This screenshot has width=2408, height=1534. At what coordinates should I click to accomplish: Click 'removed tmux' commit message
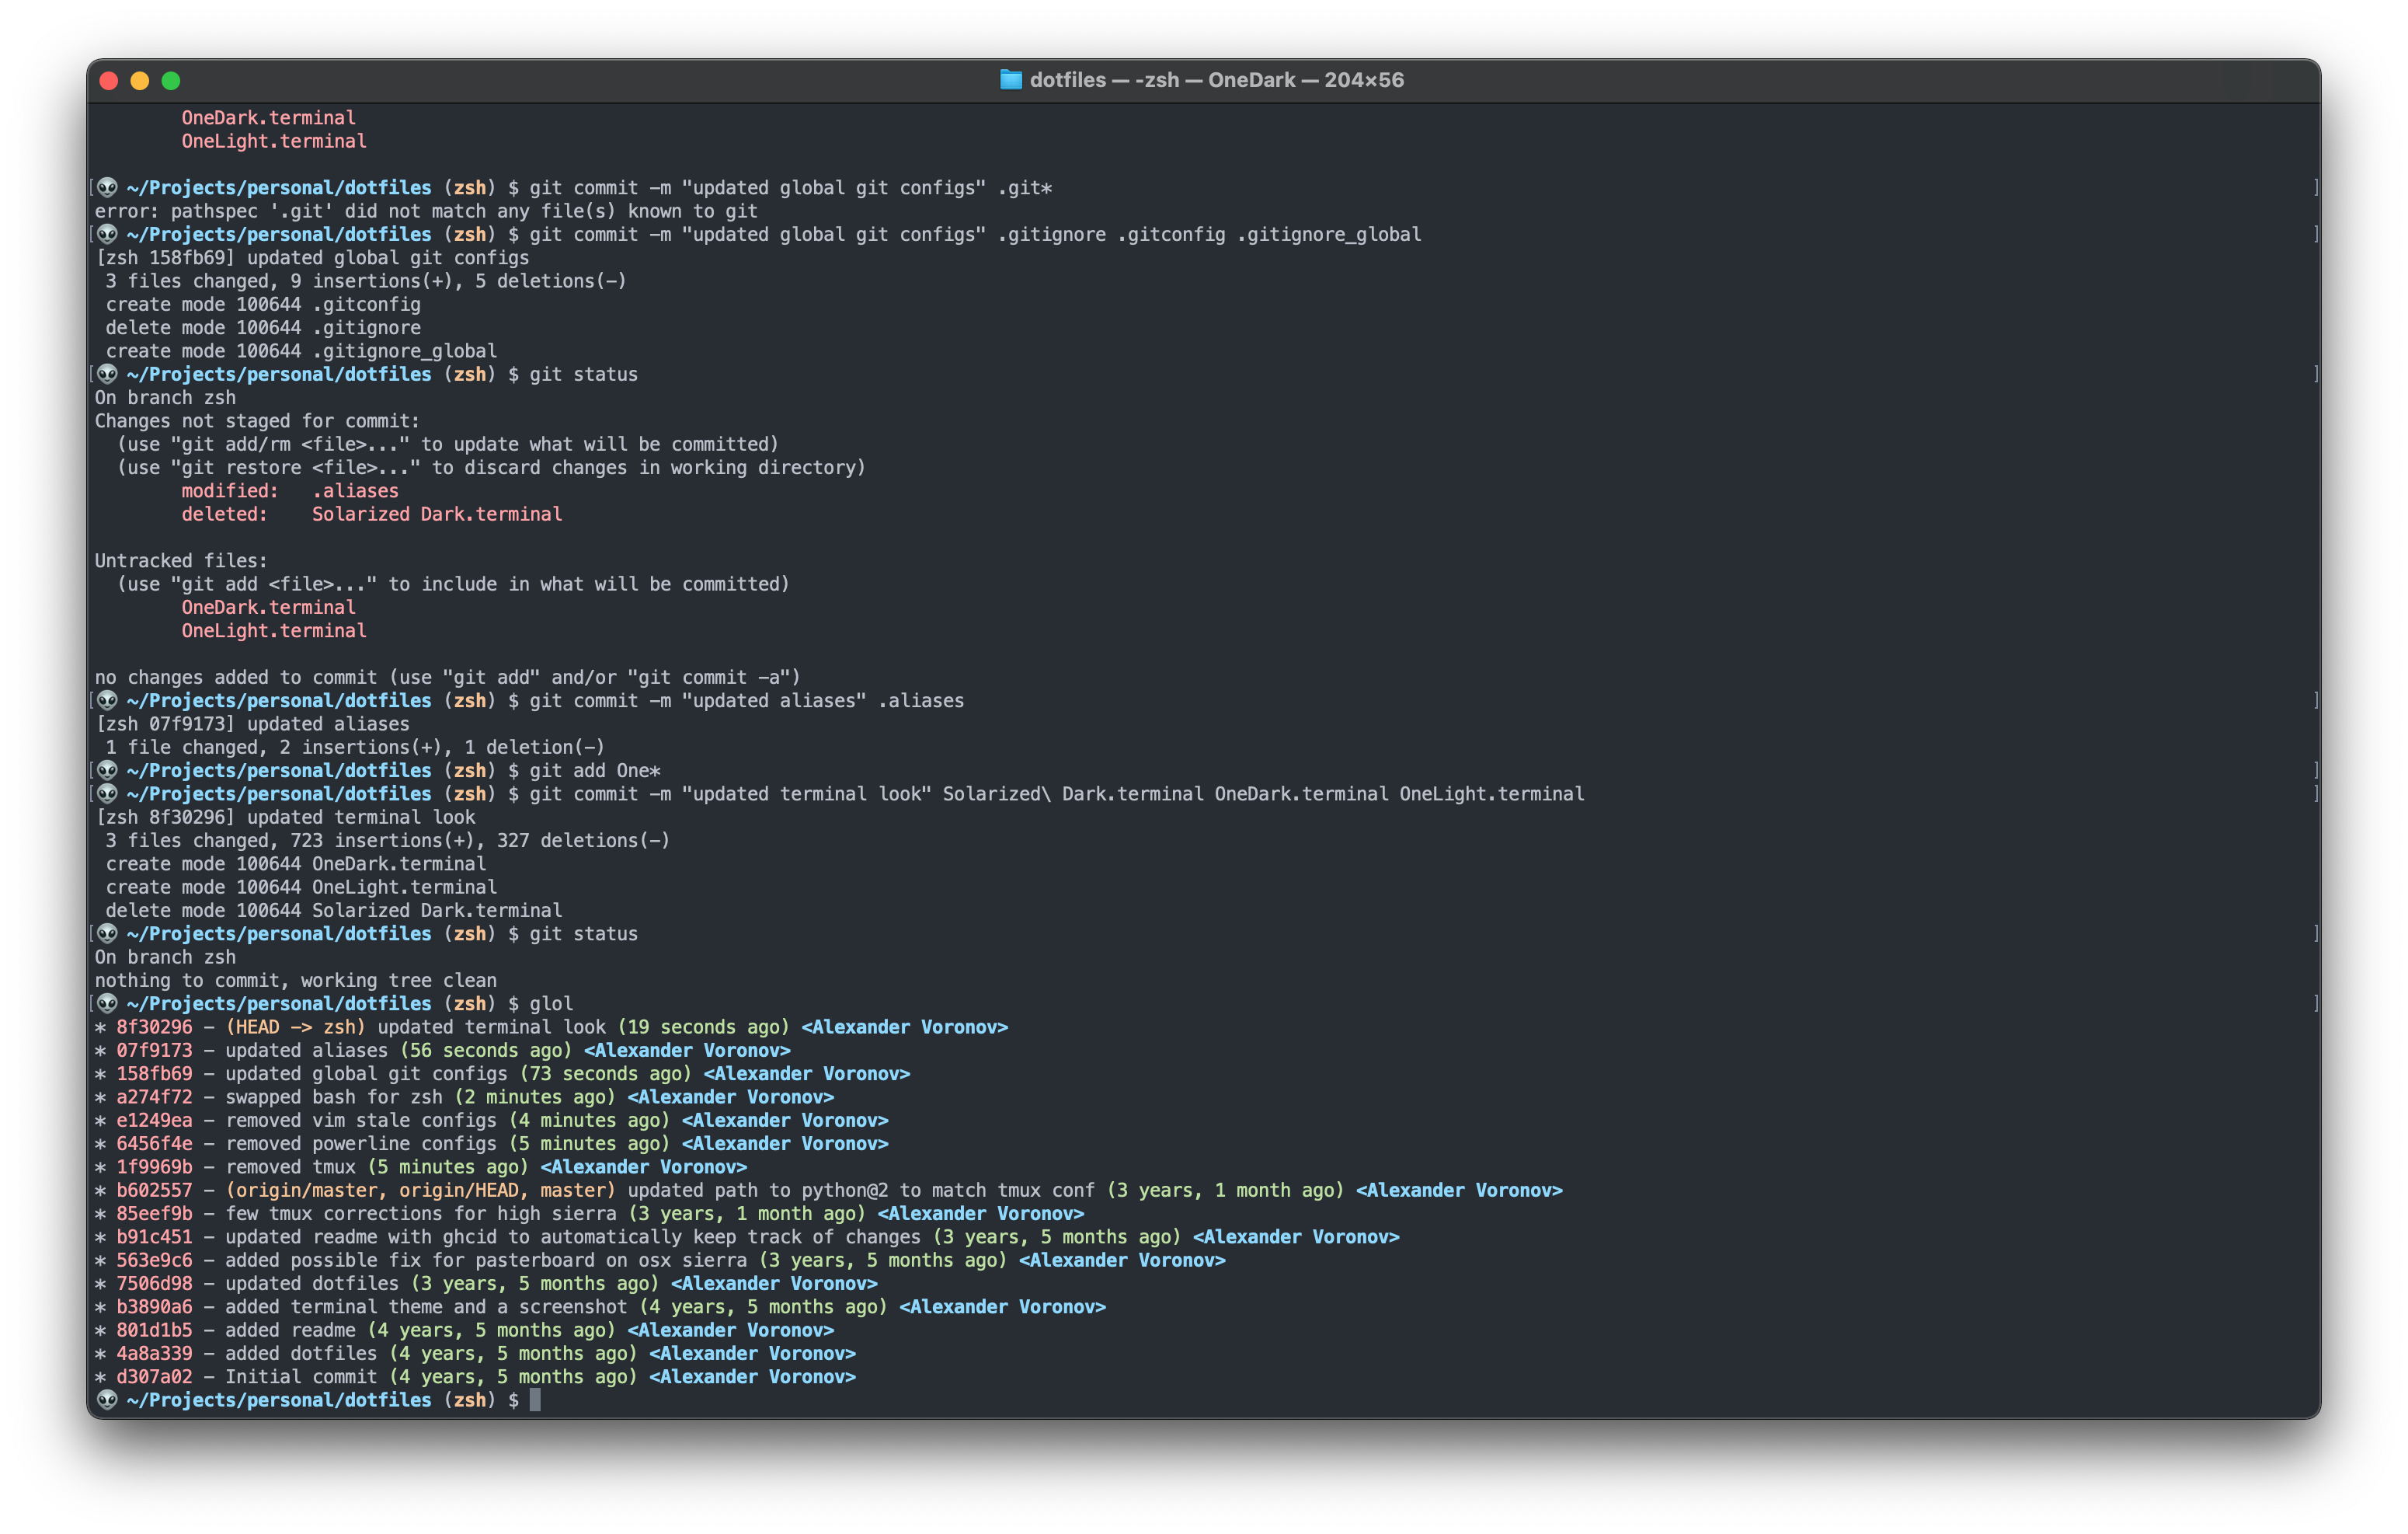(x=290, y=1166)
